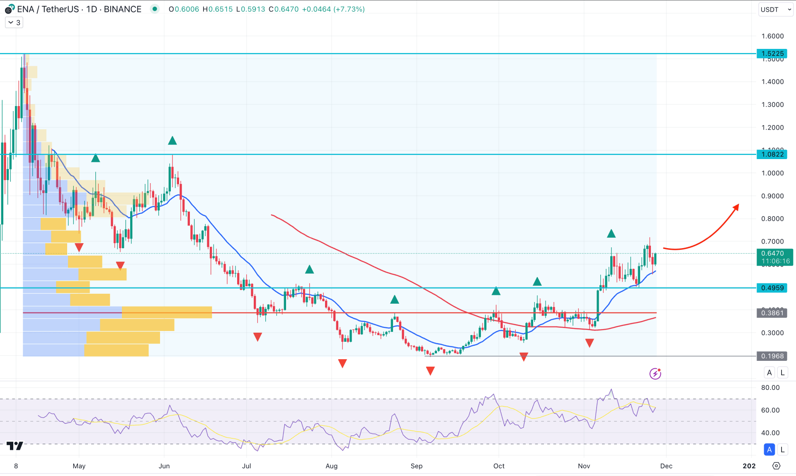Image resolution: width=796 pixels, height=476 pixels.
Task: Click the 0.3861 price label
Action: tap(772, 313)
